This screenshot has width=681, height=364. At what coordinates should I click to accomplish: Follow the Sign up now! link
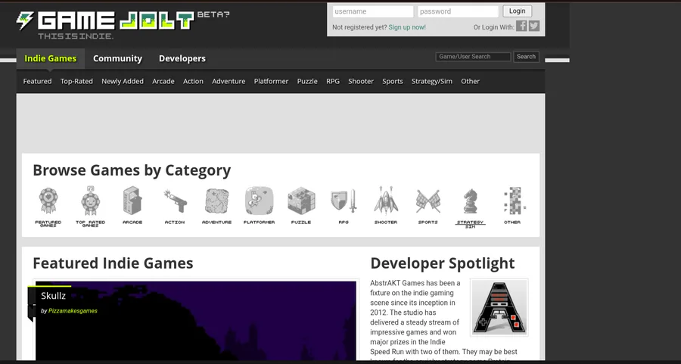click(x=407, y=27)
